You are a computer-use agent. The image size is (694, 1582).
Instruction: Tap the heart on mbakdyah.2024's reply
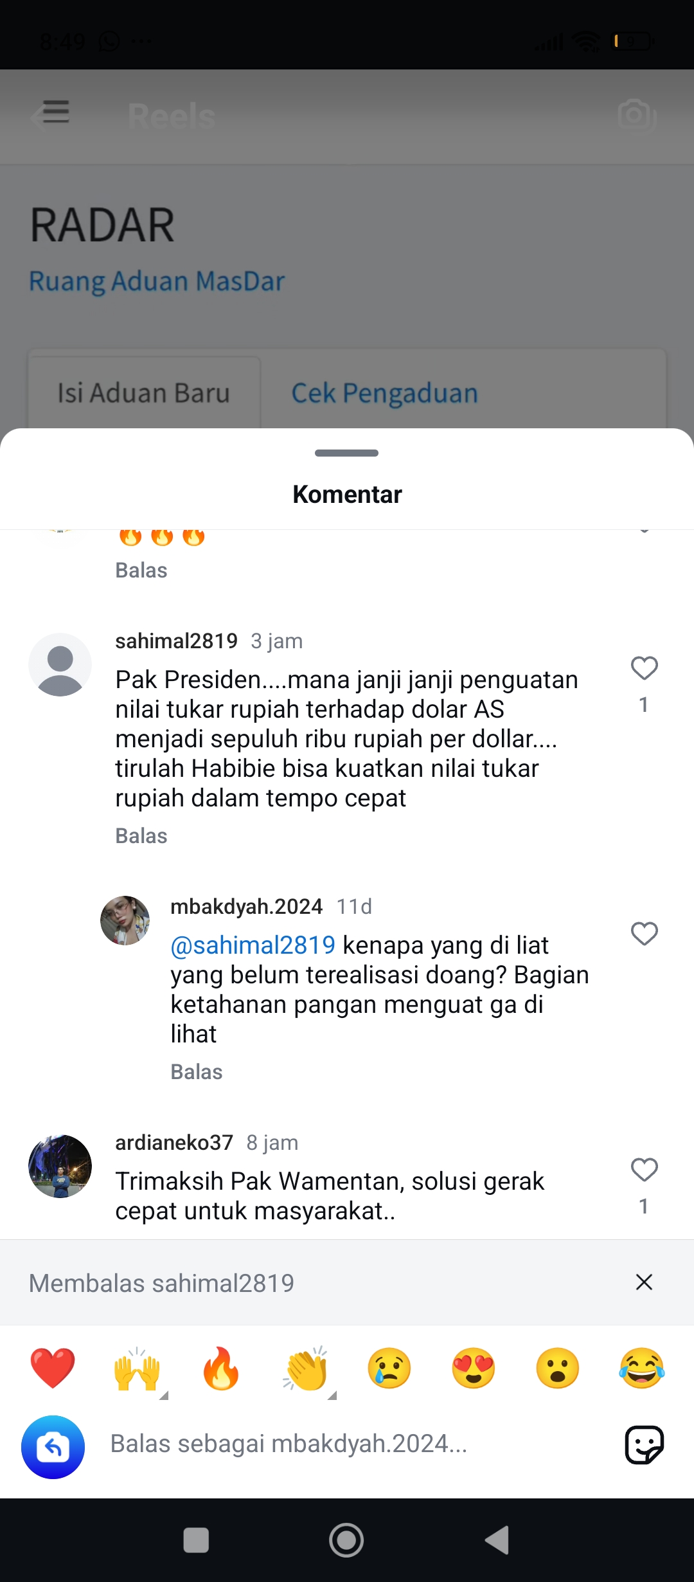644,934
